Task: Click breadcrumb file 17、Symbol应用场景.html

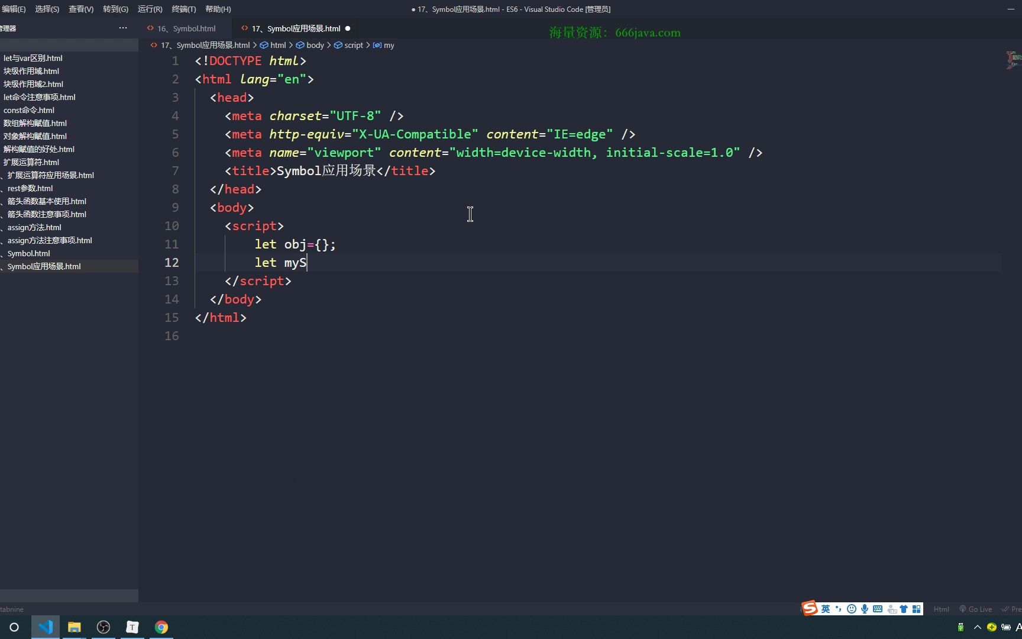Action: coord(205,45)
